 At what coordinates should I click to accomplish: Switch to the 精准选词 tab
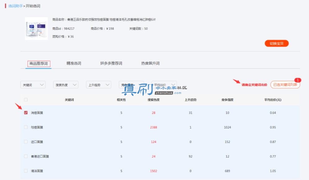click(x=74, y=63)
